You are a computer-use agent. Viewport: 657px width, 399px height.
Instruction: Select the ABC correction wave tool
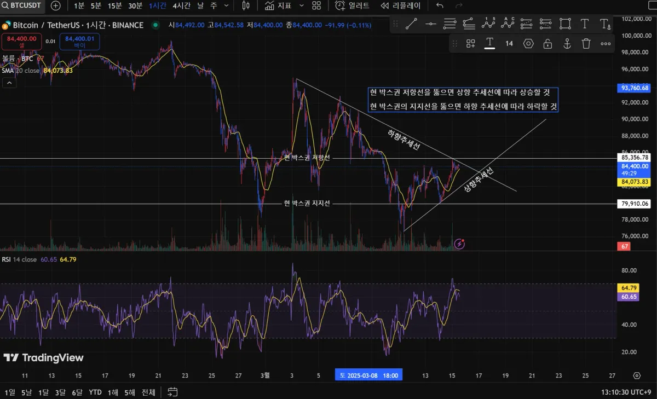(x=508, y=24)
